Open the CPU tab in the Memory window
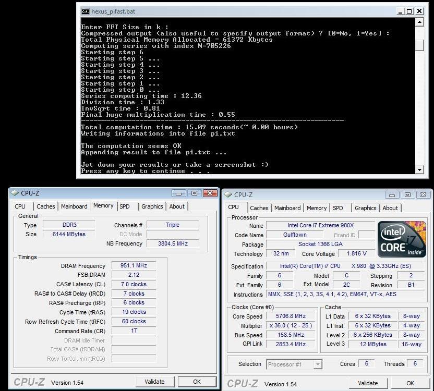 point(20,206)
